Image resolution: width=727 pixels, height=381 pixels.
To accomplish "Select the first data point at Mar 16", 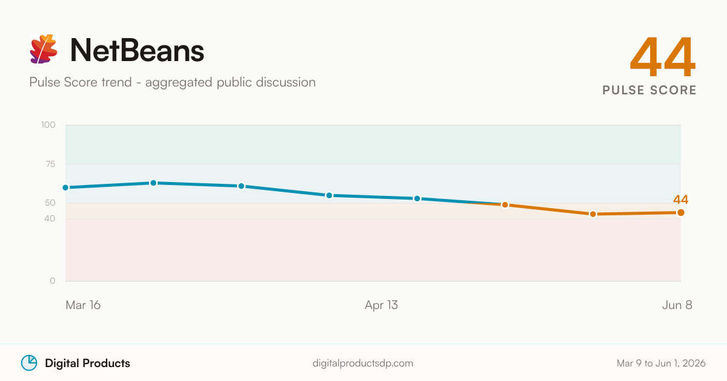I will pos(65,187).
